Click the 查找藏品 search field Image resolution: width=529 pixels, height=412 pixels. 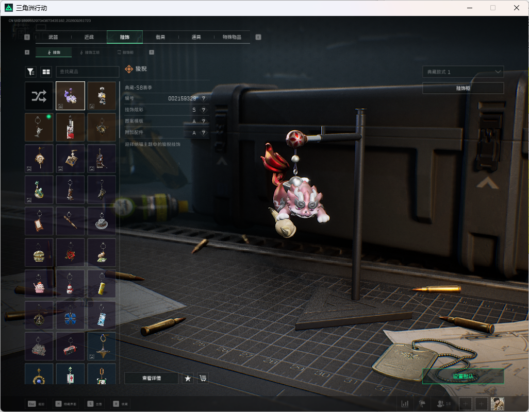click(x=87, y=72)
